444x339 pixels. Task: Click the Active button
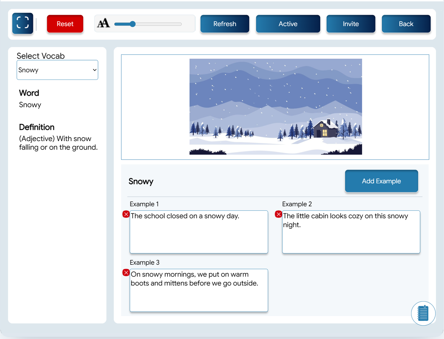click(x=288, y=24)
